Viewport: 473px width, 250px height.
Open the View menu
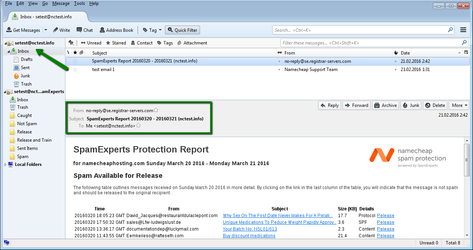point(33,3)
